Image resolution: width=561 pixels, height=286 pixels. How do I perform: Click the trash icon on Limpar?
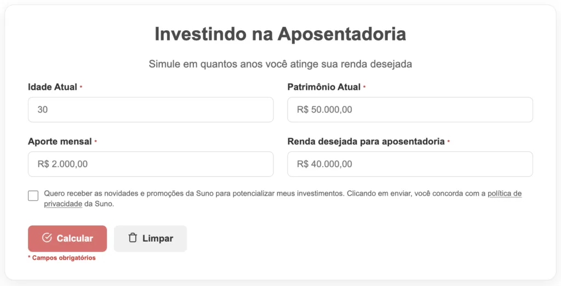(x=133, y=238)
